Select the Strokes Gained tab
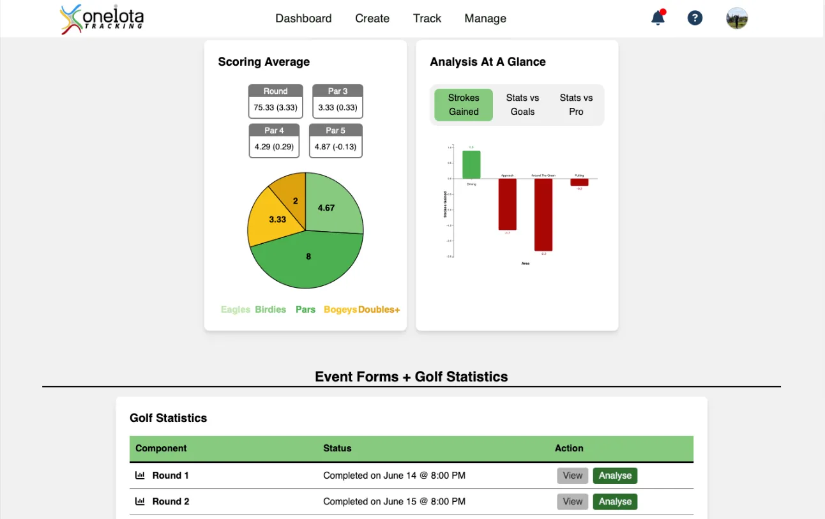Image resolution: width=825 pixels, height=519 pixels. [464, 105]
